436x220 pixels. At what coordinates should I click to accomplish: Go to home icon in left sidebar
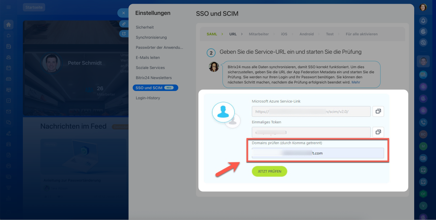9,24
